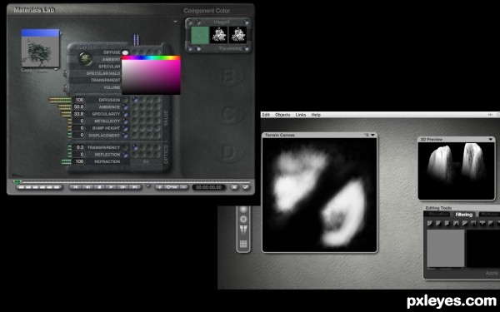The height and width of the screenshot is (312, 500).
Task: Cancel Materials Lab with the X icon
Action: click(234, 187)
